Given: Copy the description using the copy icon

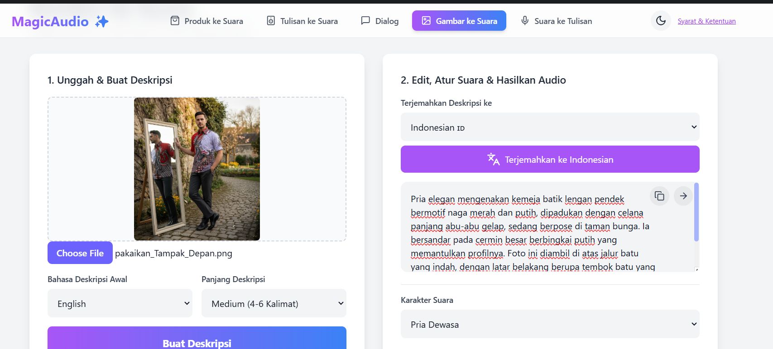Looking at the screenshot, I should [659, 196].
